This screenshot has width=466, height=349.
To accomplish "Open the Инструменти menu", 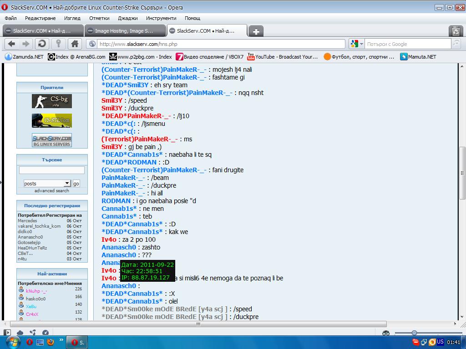I will click(x=161, y=18).
